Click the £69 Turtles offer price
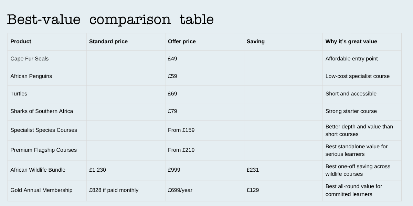Viewport: 413px width, 206px height. pyautogui.click(x=172, y=94)
